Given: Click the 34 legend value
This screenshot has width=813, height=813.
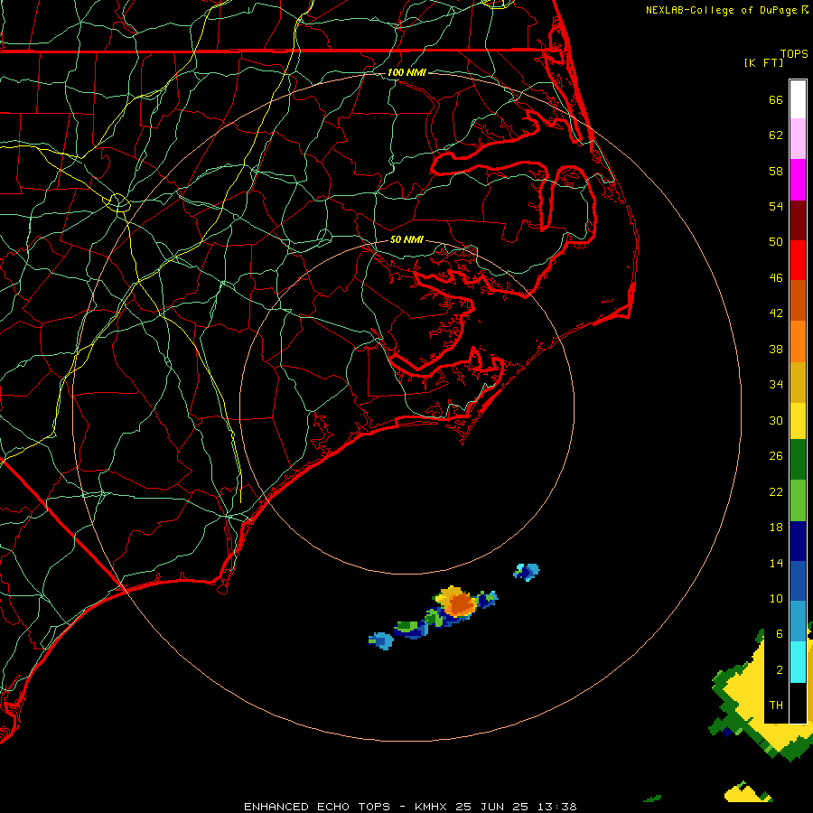Looking at the screenshot, I should click(x=776, y=384).
